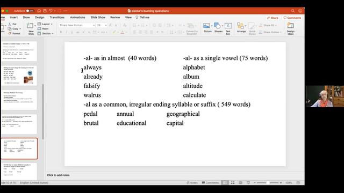Insert a Text Box

[228, 28]
